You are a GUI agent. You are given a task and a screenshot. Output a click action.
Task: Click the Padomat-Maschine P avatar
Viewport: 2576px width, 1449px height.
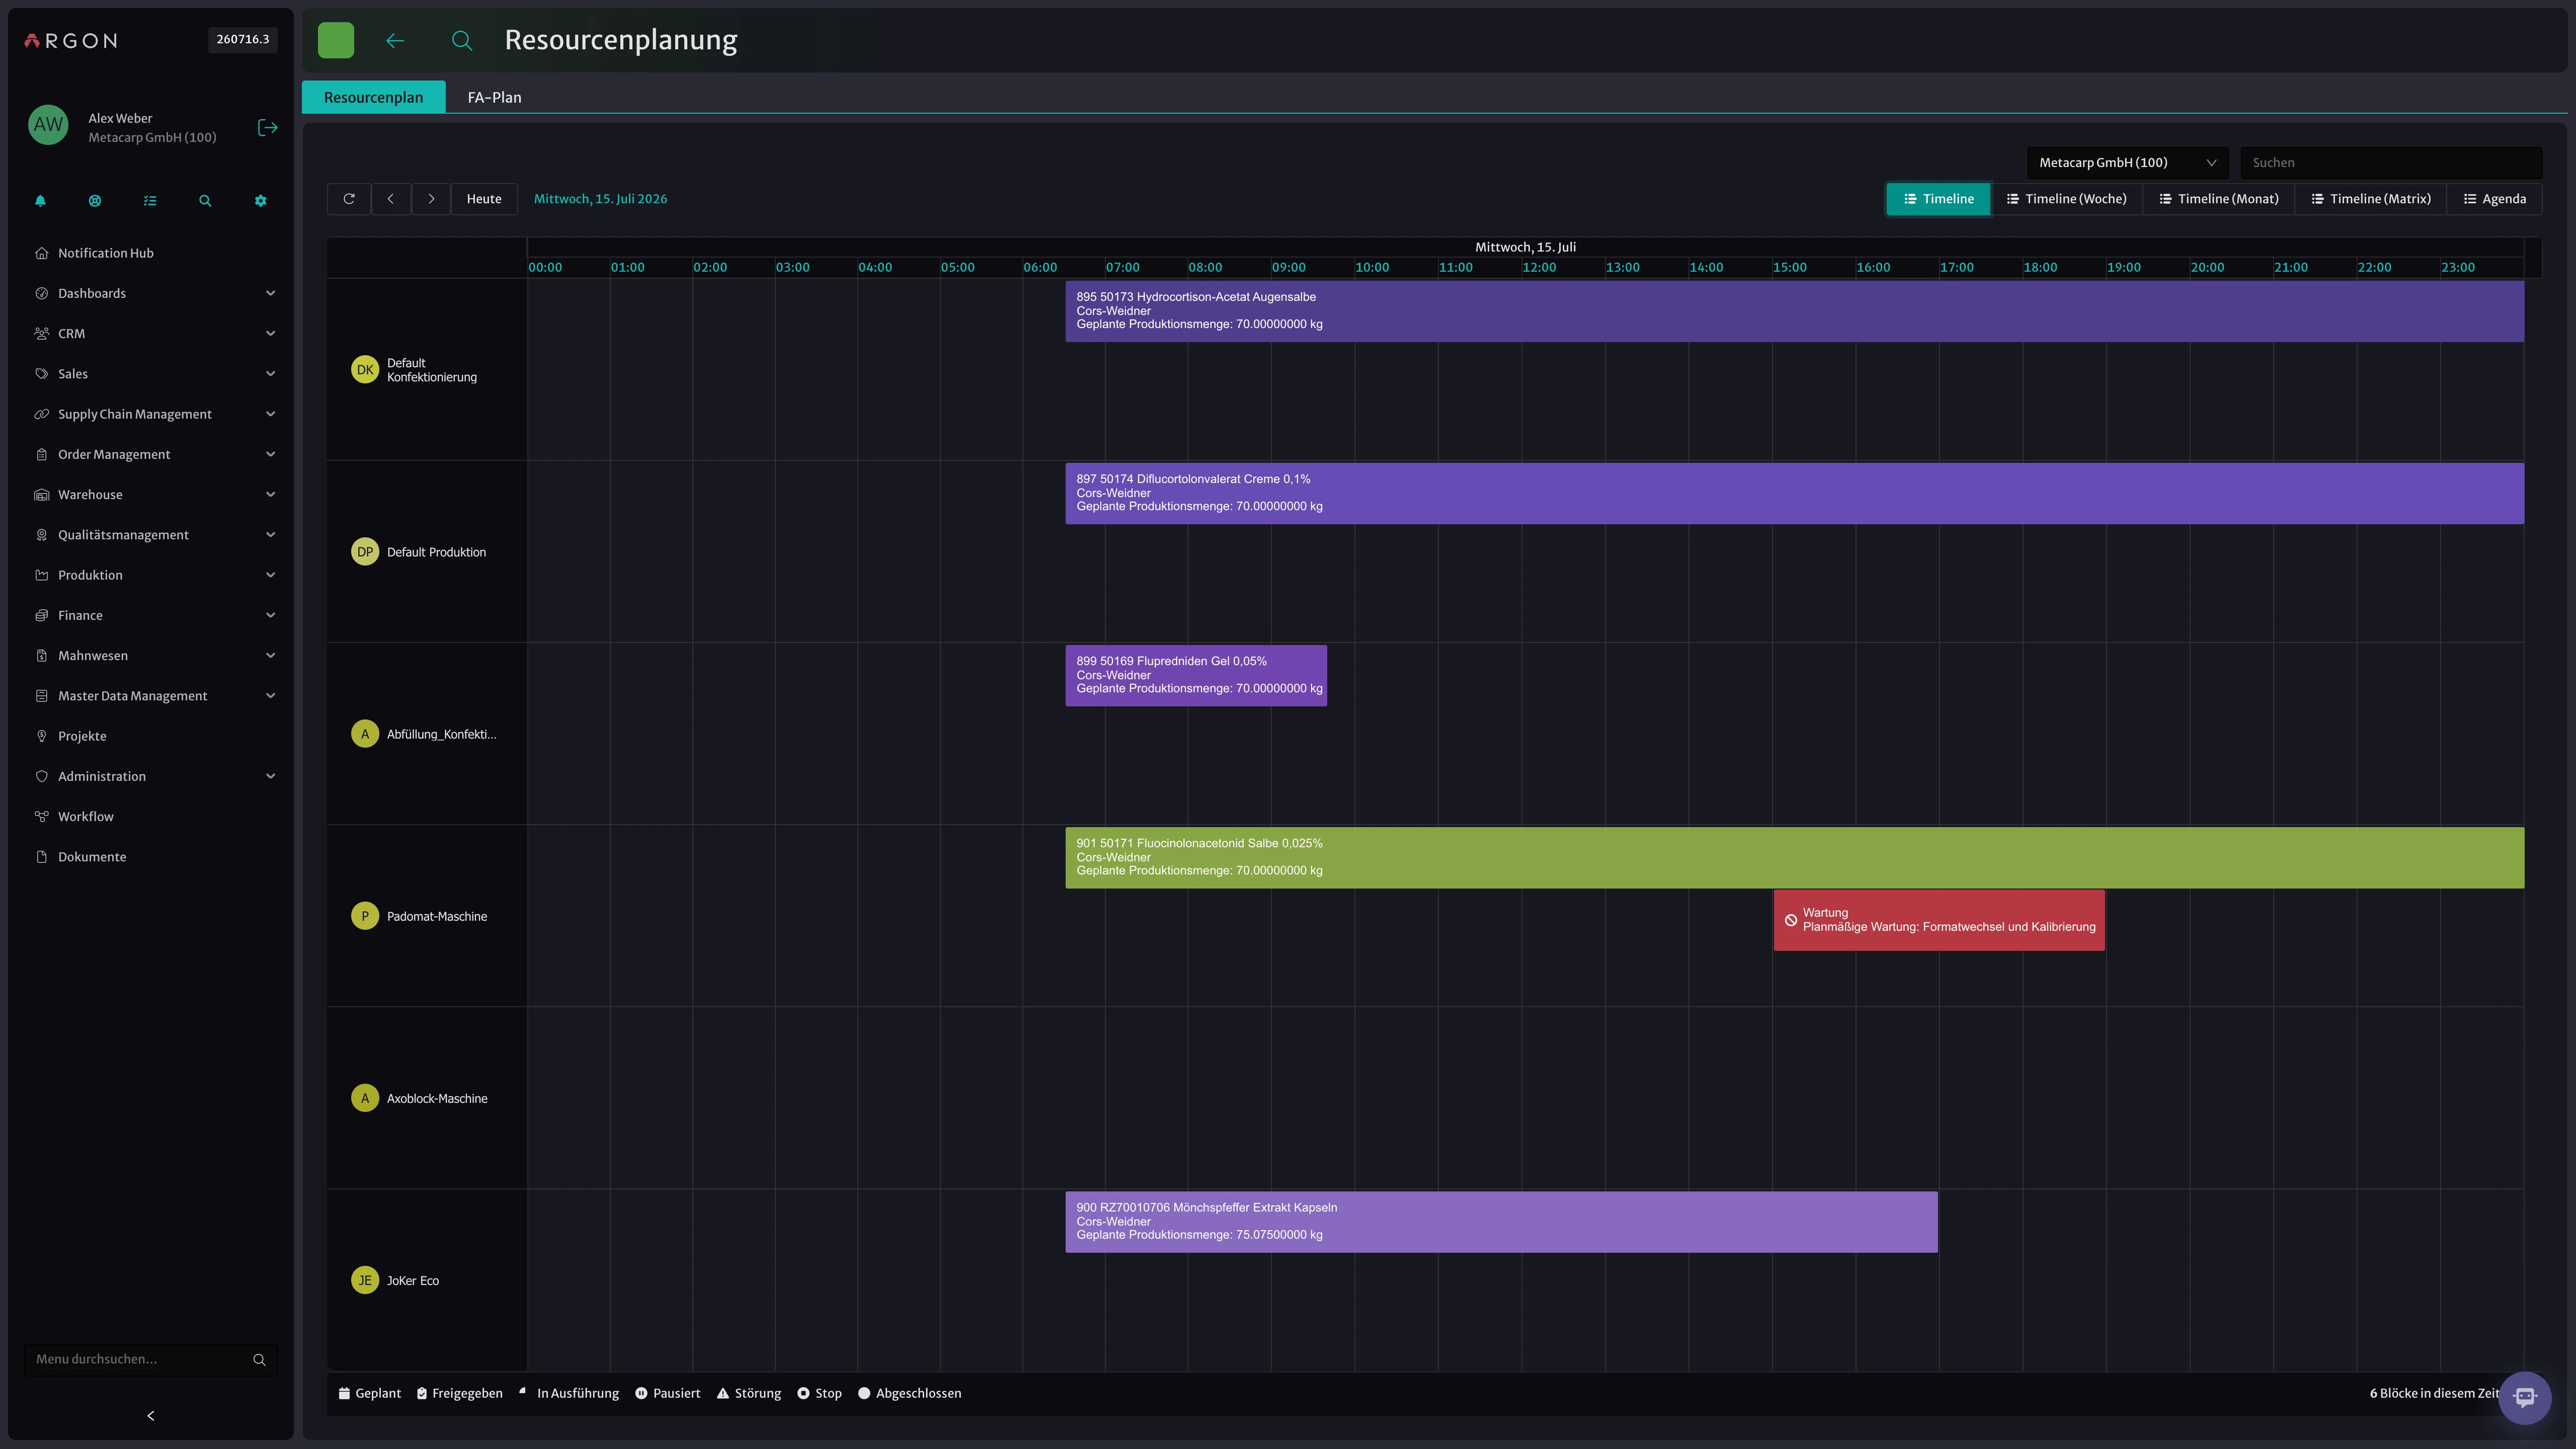coord(365,916)
